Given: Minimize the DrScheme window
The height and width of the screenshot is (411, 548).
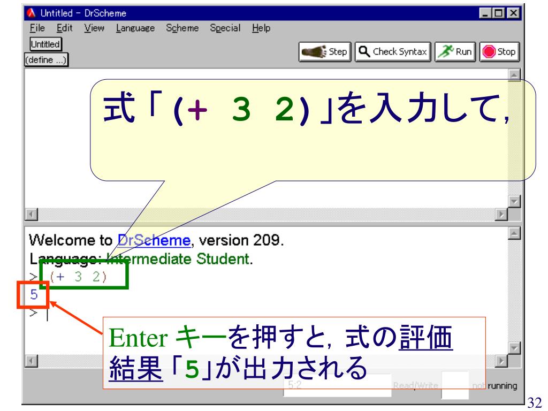Looking at the screenshot, I should 485,13.
